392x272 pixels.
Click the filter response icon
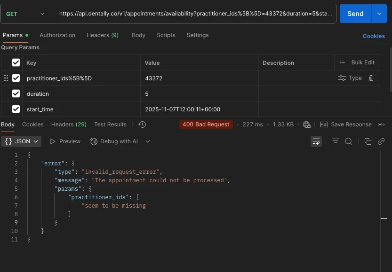click(336, 141)
